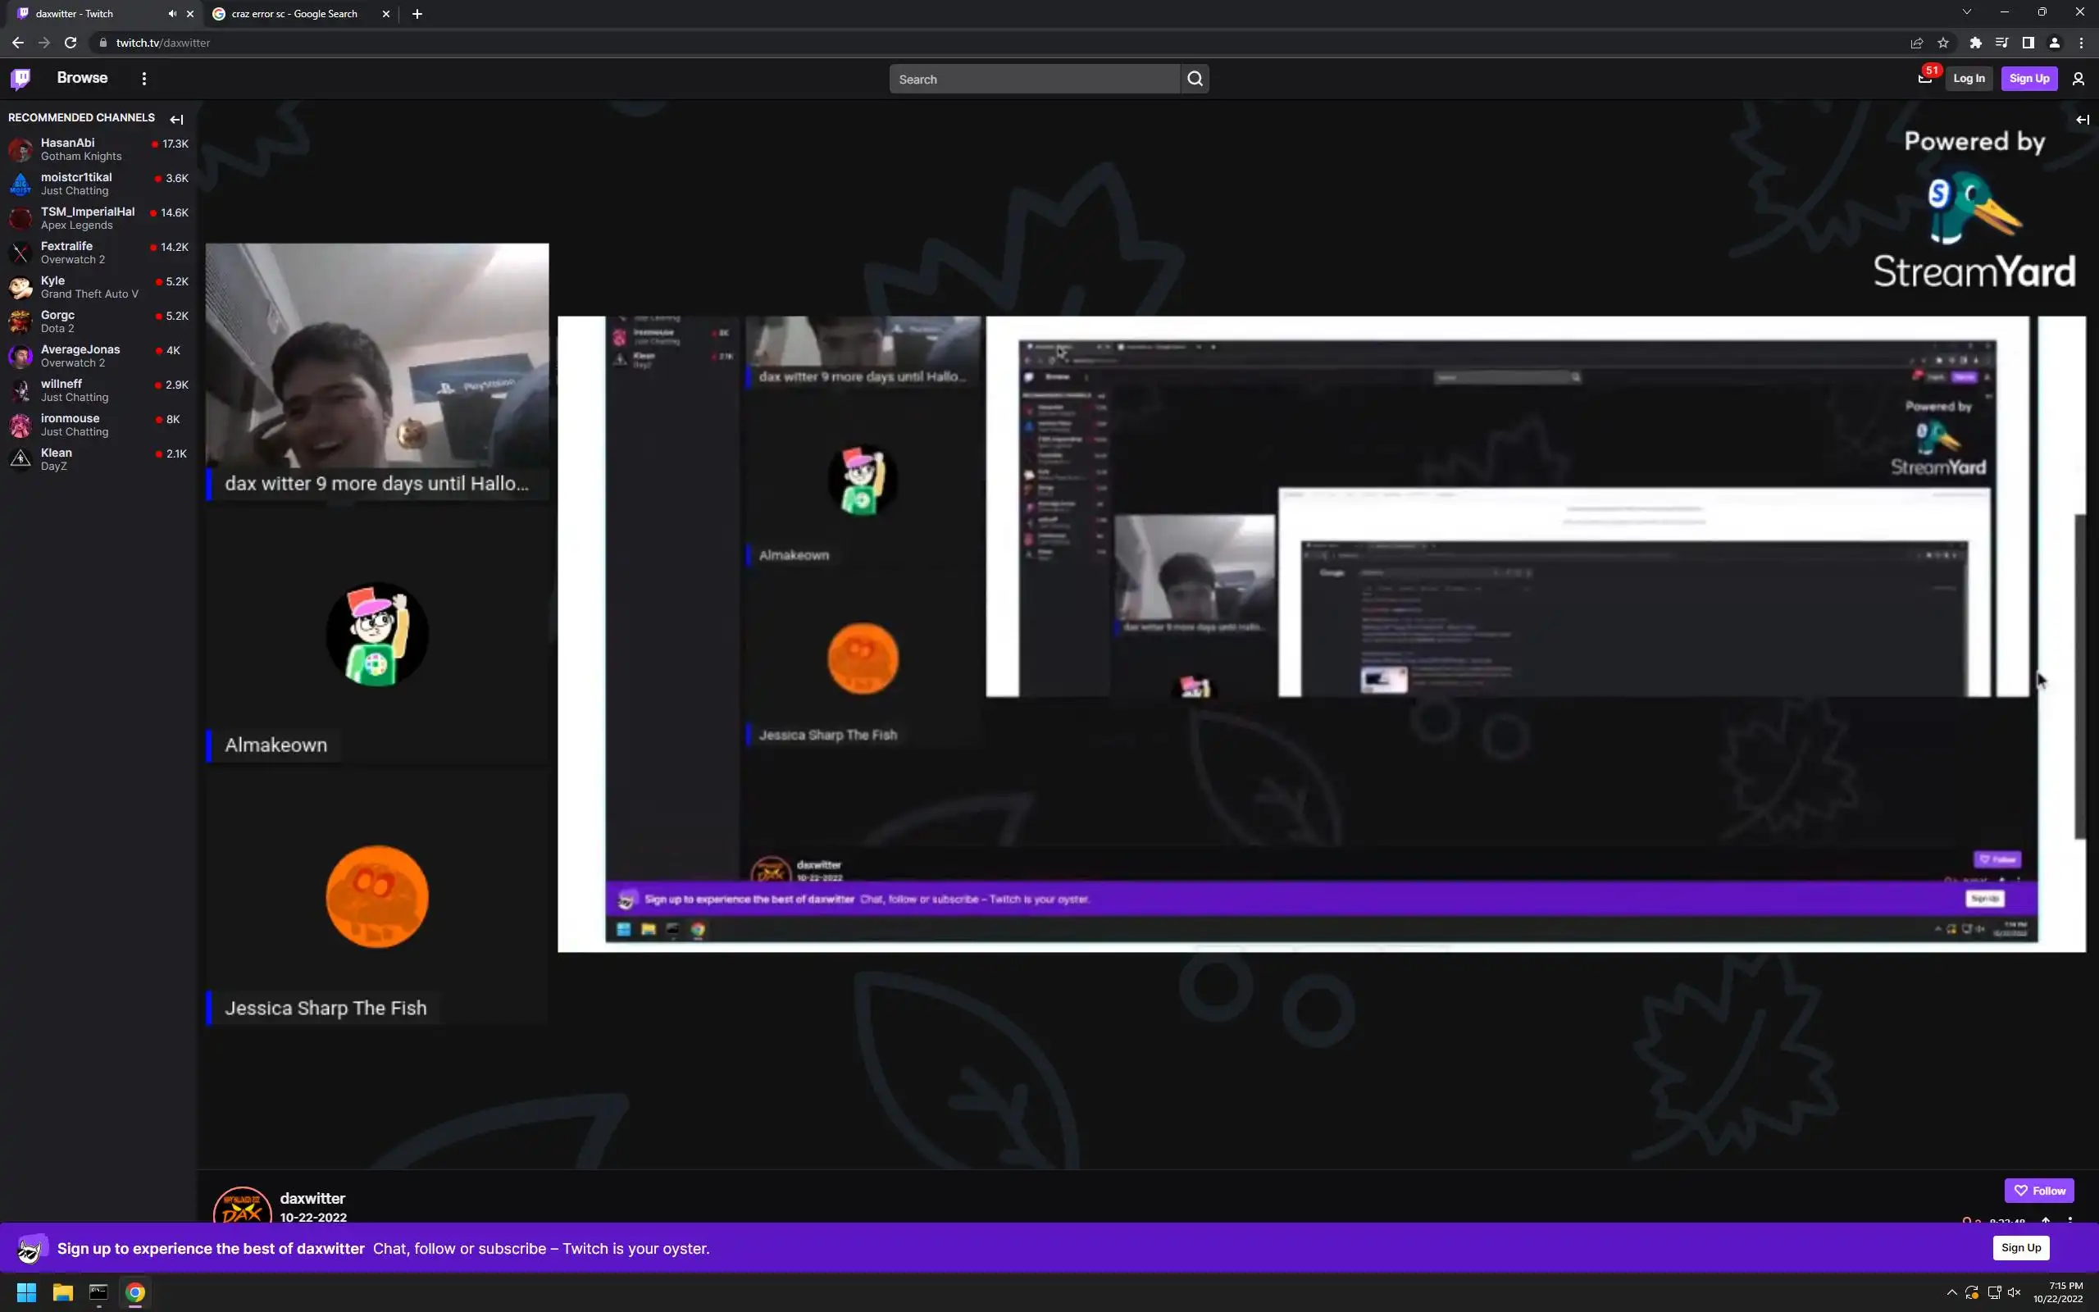Click inside the Twitch search field

tap(1034, 79)
